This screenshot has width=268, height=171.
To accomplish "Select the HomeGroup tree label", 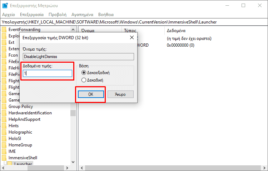I will [x=20, y=145].
